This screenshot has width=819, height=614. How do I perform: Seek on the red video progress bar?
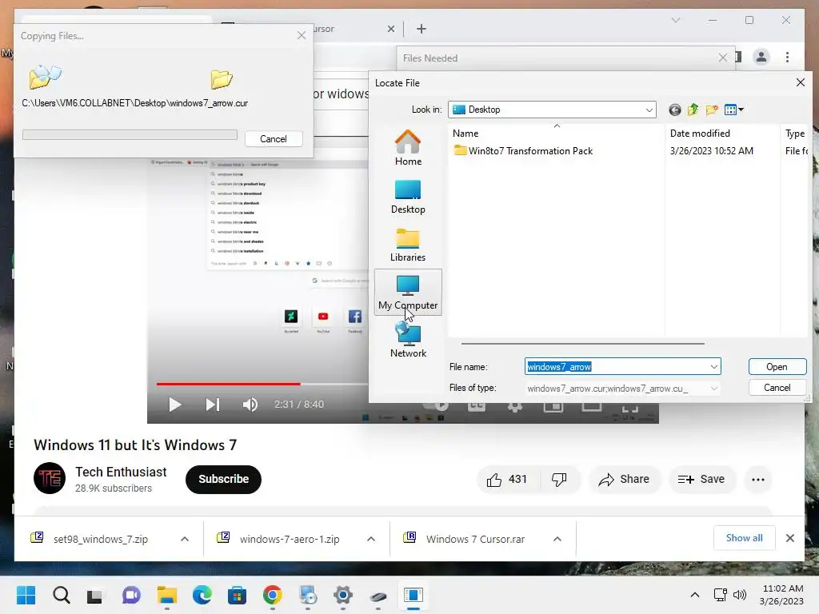(x=228, y=384)
